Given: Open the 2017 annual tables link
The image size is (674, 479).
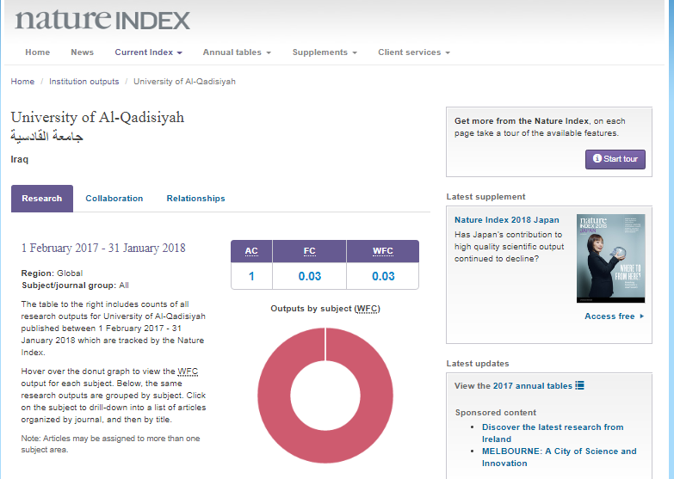Looking at the screenshot, I should coord(532,386).
